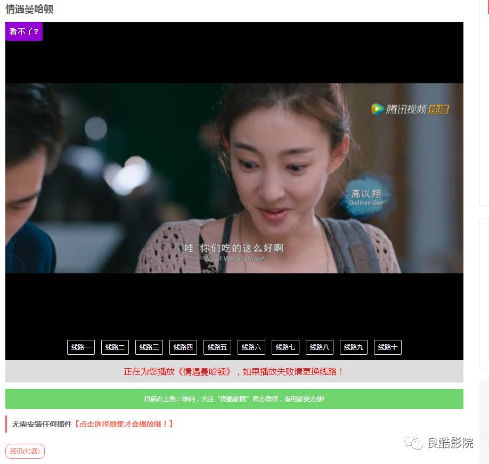
Task: Switch to 线路一 playback line
Action: pyautogui.click(x=81, y=347)
